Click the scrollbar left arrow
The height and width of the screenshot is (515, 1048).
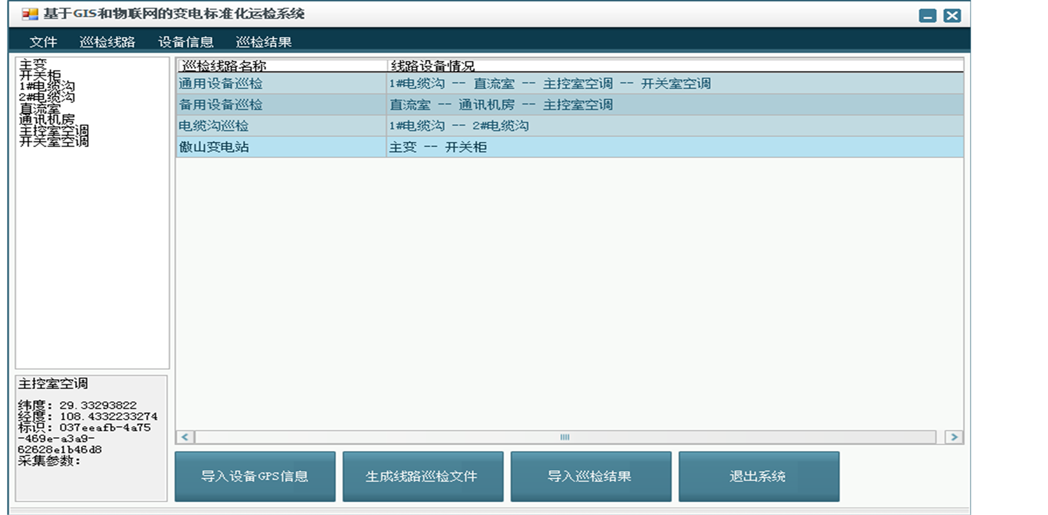[x=185, y=437]
